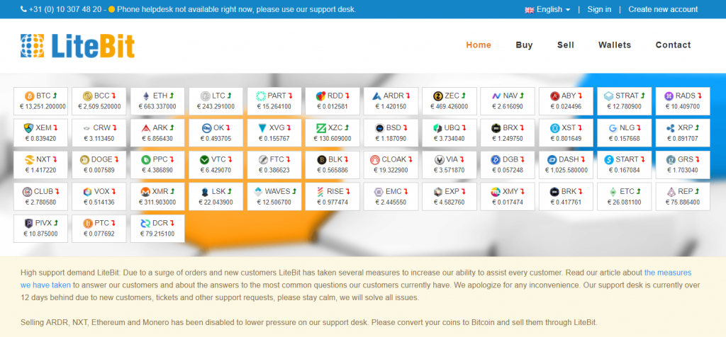
Task: Open the Sell menu item
Action: tap(565, 45)
